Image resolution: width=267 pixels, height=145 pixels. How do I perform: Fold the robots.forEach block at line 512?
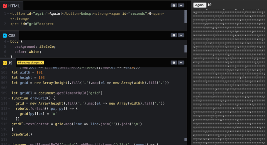pyautogui.click(x=8, y=109)
